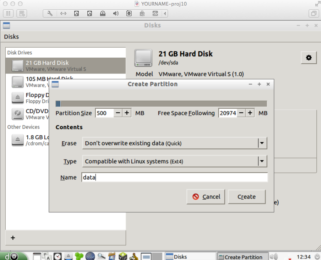This screenshot has height=260, width=321.
Task: Select the CD/DVD drive entry
Action: tap(27, 114)
